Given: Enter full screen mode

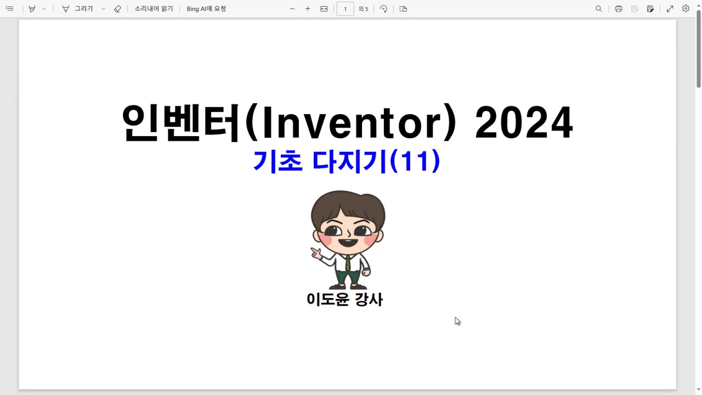Looking at the screenshot, I should [670, 9].
